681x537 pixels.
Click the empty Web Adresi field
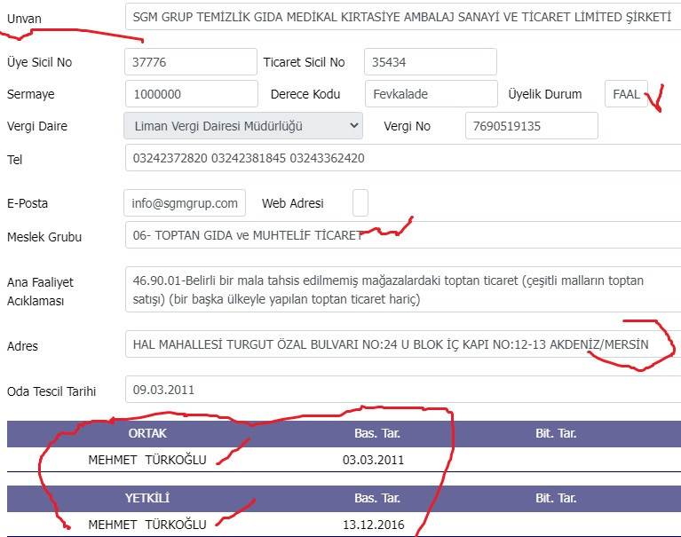pos(360,202)
